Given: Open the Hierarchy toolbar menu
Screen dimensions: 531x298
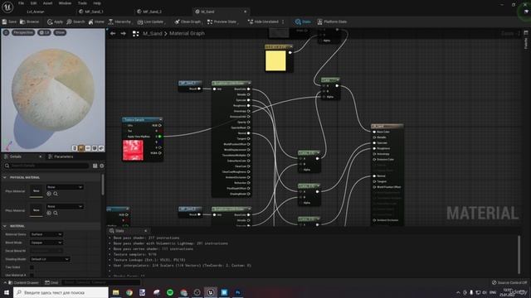Looking at the screenshot, I should tap(119, 22).
